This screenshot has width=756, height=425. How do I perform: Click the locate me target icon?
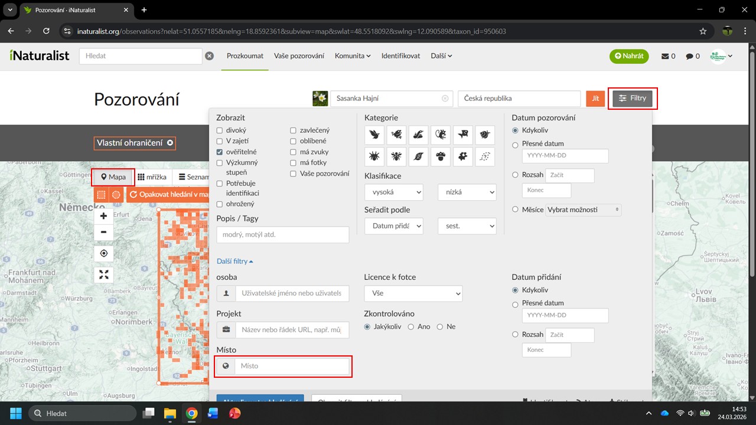104,253
